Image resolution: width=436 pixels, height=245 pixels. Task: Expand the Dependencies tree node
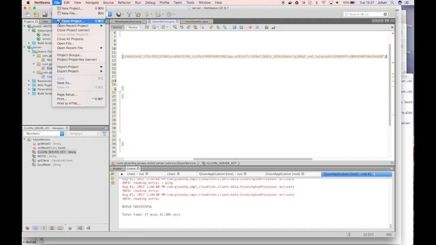(29, 89)
